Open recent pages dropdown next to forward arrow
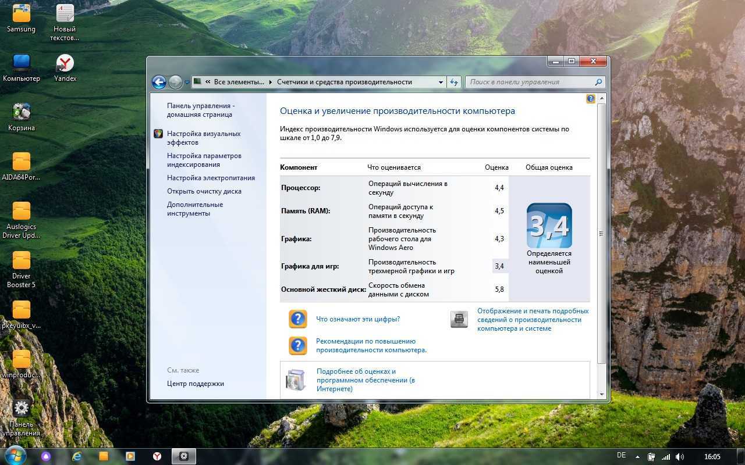 pyautogui.click(x=187, y=83)
